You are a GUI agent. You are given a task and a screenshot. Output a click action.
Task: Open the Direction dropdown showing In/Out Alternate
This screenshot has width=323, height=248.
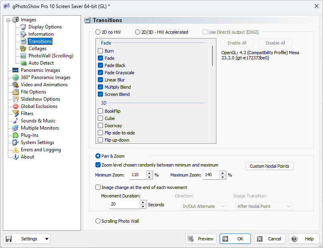204,205
